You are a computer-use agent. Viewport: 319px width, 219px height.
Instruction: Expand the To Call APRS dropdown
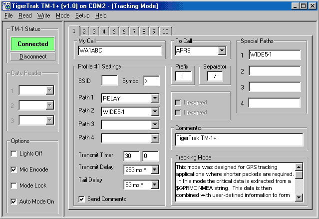pyautogui.click(x=222, y=50)
